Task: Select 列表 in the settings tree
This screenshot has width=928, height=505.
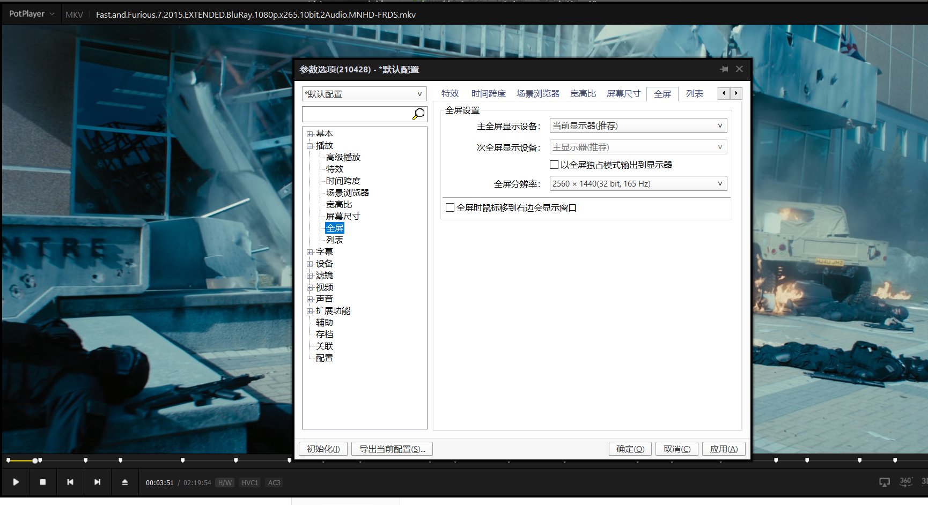Action: point(335,240)
